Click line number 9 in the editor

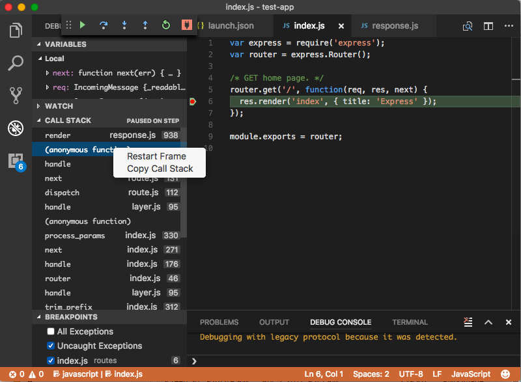[210, 137]
